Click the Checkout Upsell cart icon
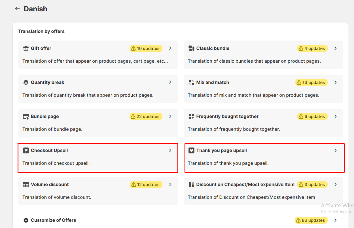 (x=26, y=150)
